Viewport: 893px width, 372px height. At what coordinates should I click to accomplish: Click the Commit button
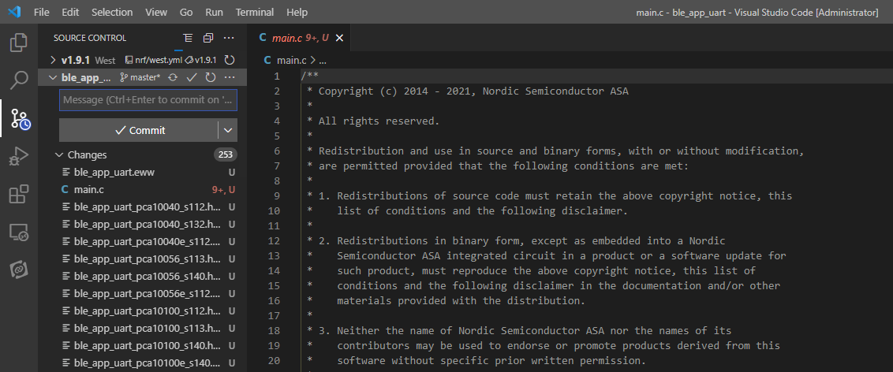(x=138, y=130)
